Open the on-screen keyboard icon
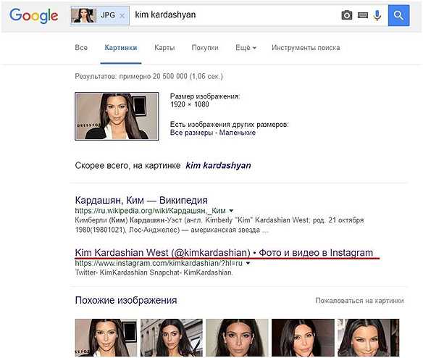The height and width of the screenshot is (358, 423). click(363, 15)
